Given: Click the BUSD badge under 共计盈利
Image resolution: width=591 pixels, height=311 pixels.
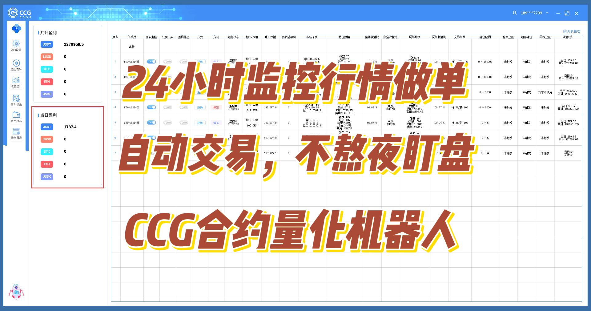Looking at the screenshot, I should point(47,57).
